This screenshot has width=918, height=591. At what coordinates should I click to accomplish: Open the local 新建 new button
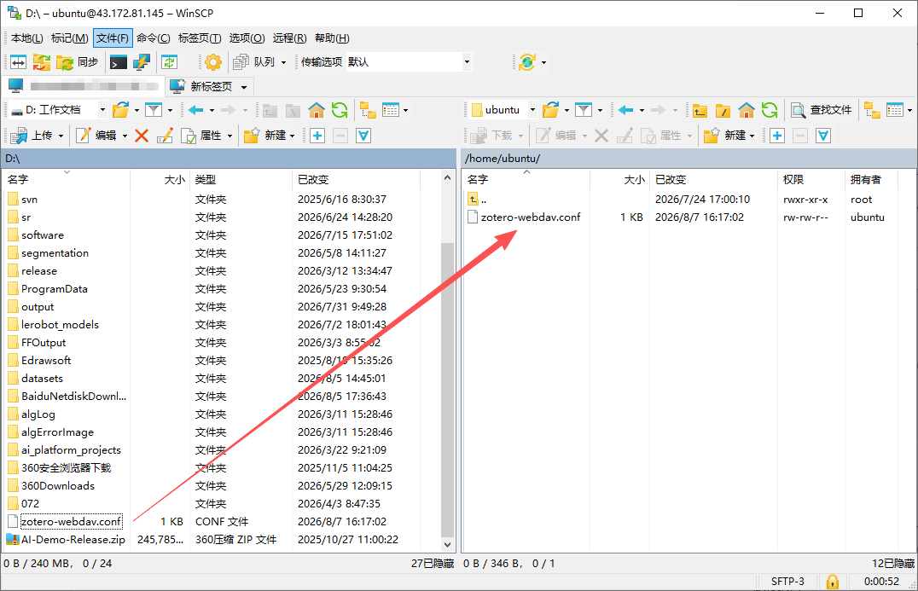point(265,136)
